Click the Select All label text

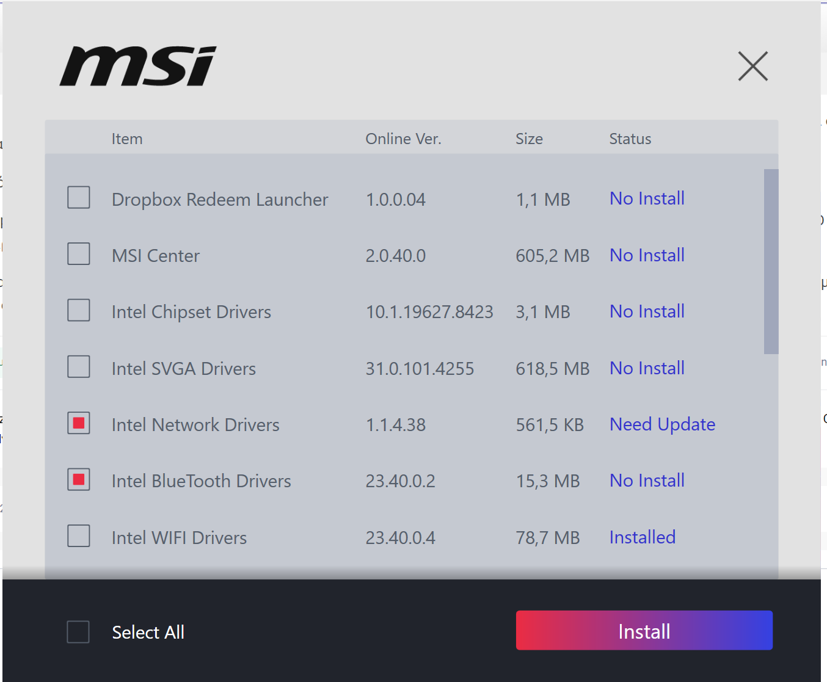point(148,633)
